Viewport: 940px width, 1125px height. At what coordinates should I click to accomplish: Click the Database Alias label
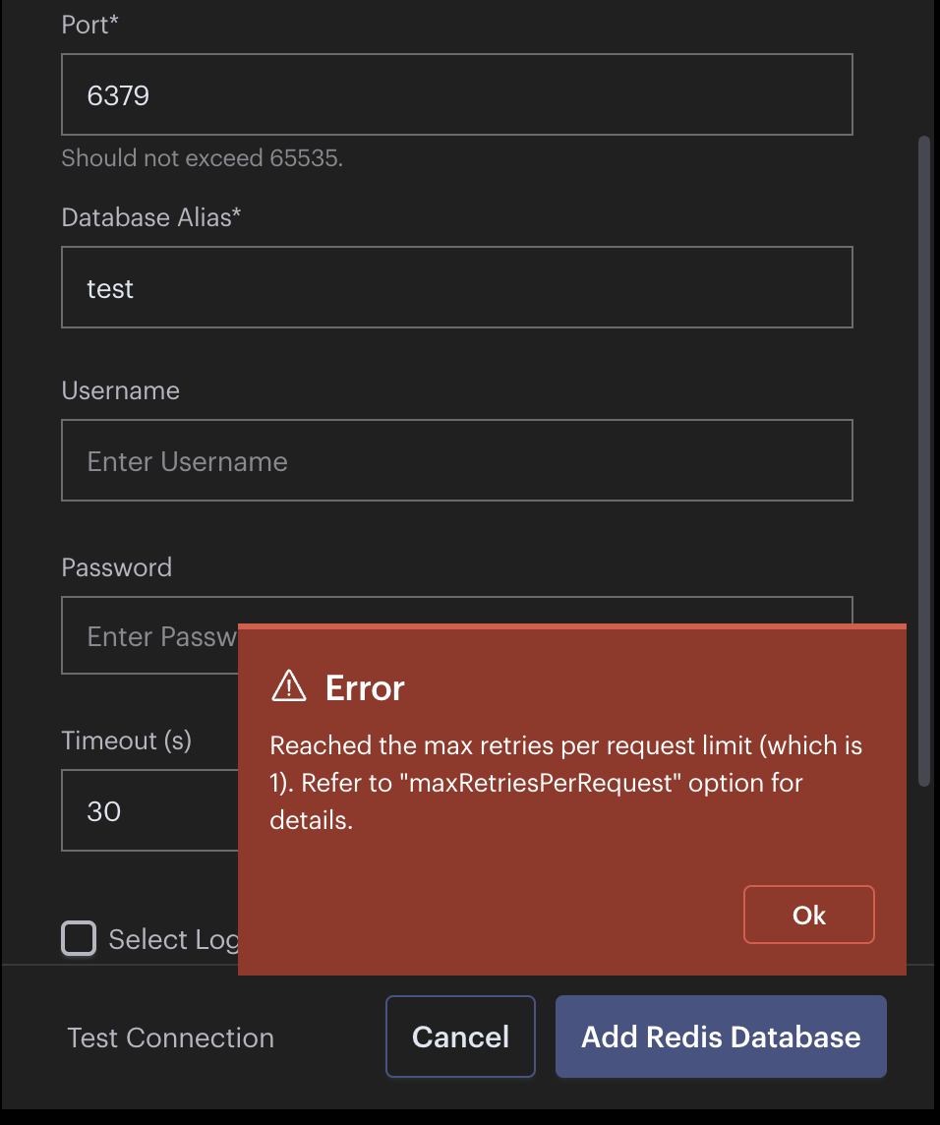click(x=151, y=217)
